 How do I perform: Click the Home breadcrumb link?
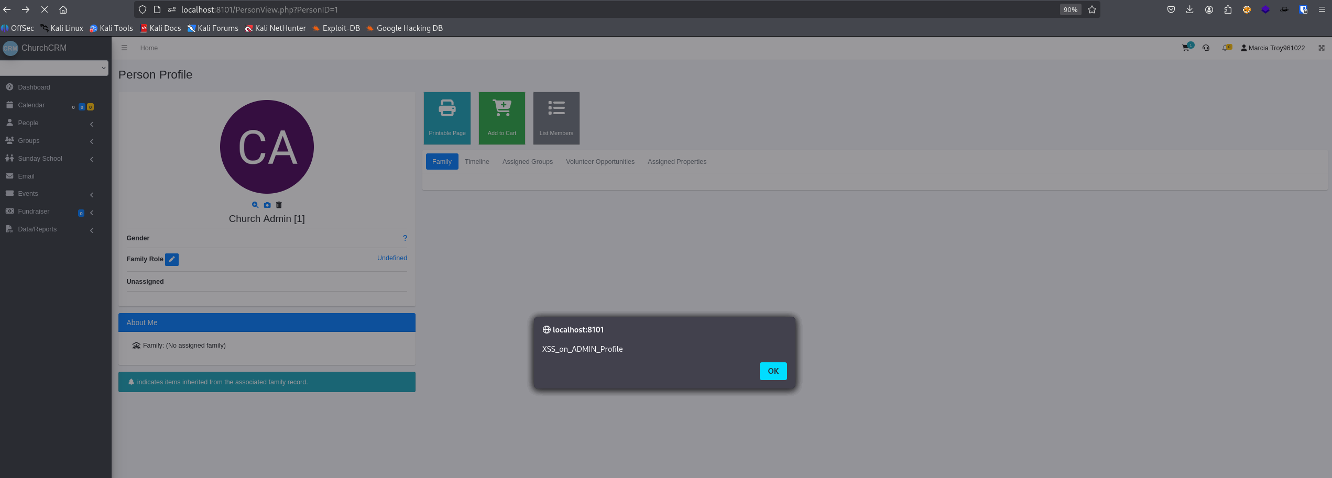(149, 48)
